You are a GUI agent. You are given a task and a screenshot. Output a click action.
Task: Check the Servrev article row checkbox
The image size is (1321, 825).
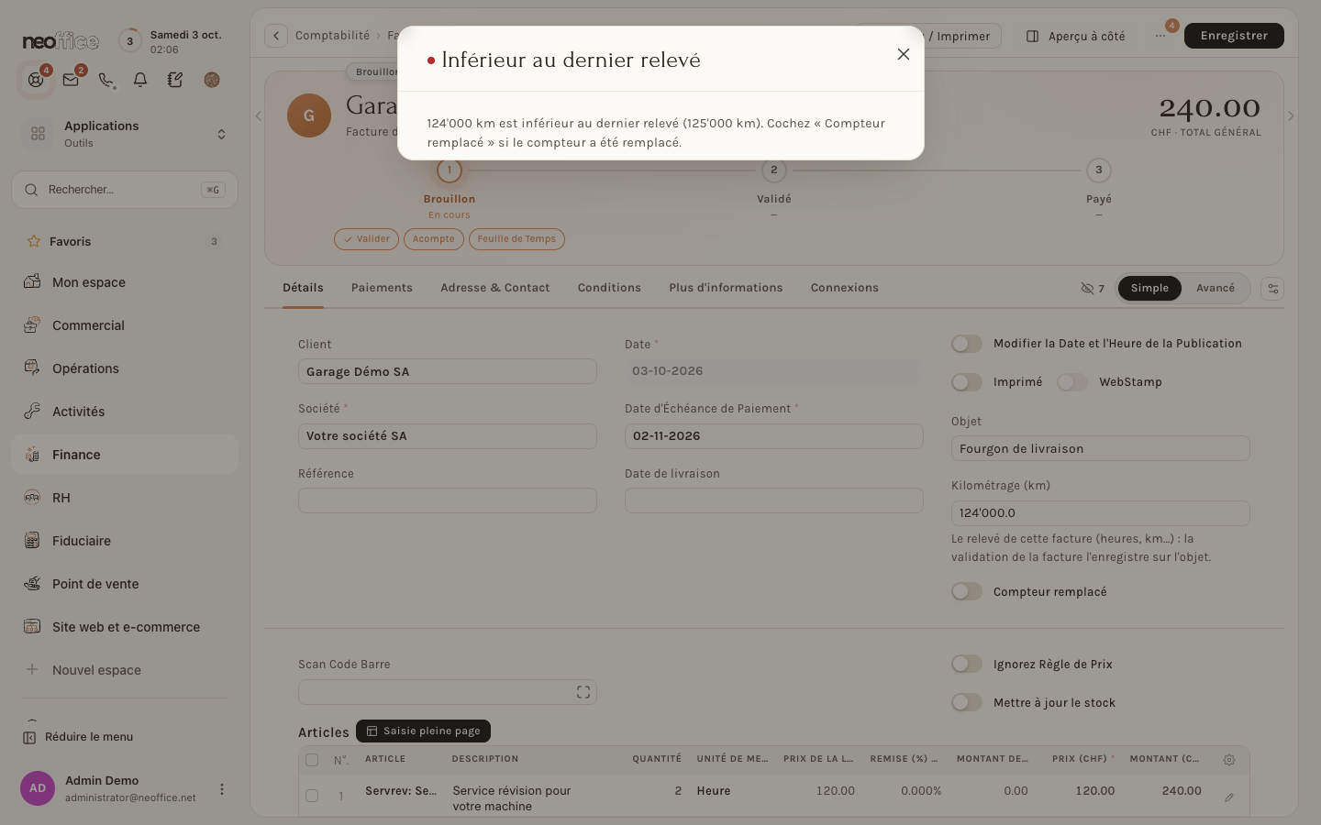pyautogui.click(x=312, y=796)
